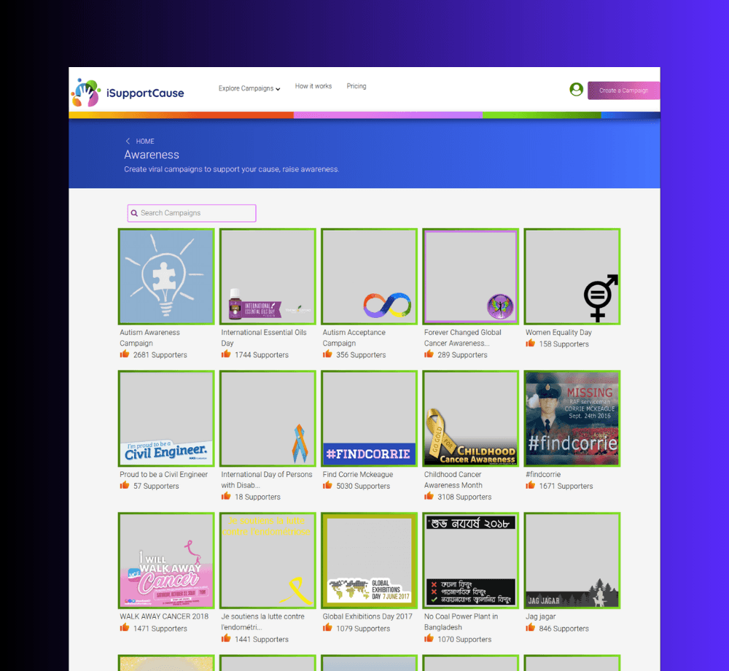
Task: Click thumbs-up icon beside 1441 Supporters
Action: click(226, 638)
